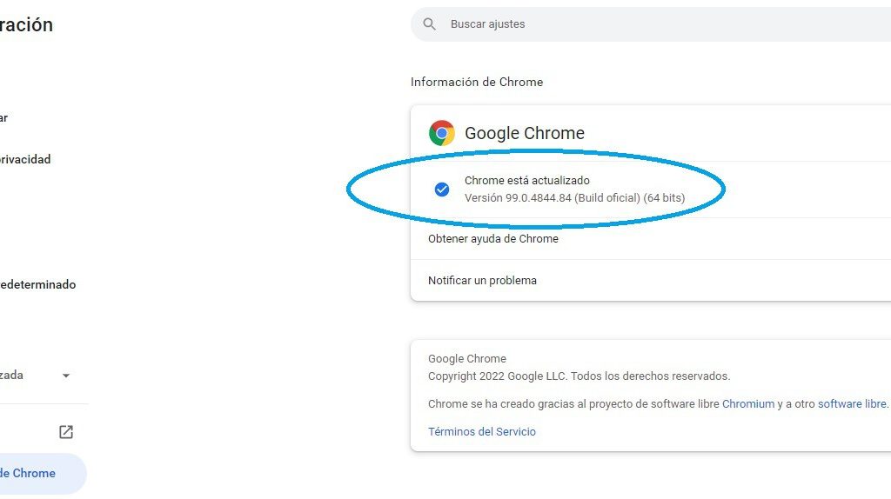The height and width of the screenshot is (499, 891).
Task: Open the external link icon in sidebar
Action: pyautogui.click(x=66, y=432)
